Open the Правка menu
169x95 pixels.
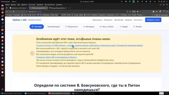click(13, 5)
